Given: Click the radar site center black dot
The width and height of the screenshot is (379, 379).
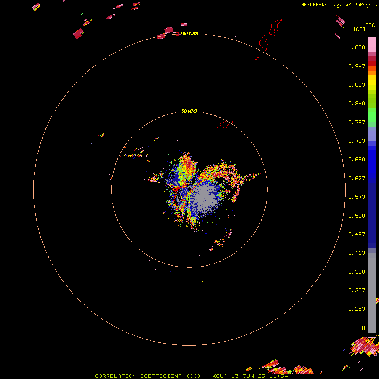Looking at the screenshot, I should [190, 189].
